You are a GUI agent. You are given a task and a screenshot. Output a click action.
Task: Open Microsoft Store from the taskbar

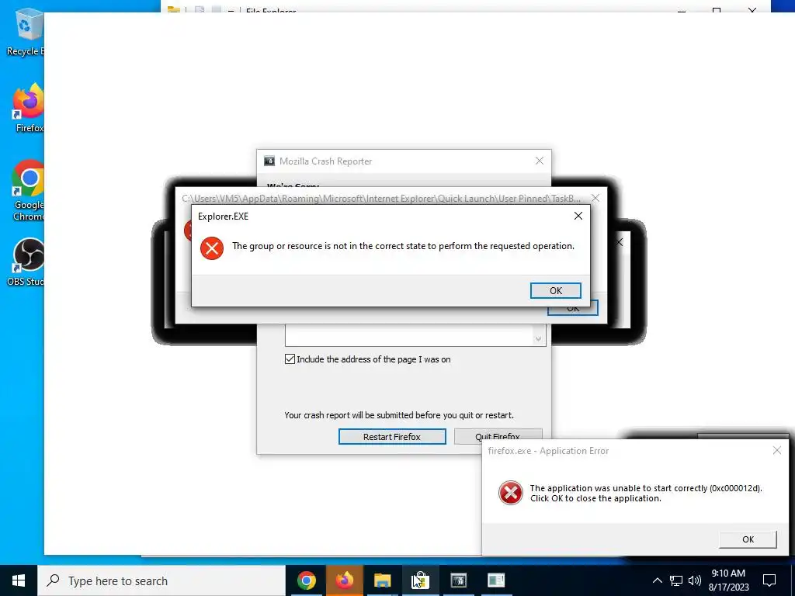click(x=420, y=580)
